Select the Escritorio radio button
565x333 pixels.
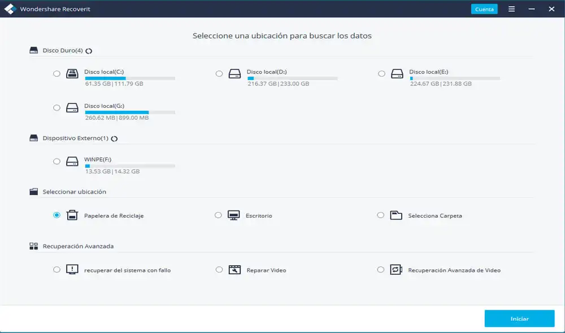tap(219, 215)
